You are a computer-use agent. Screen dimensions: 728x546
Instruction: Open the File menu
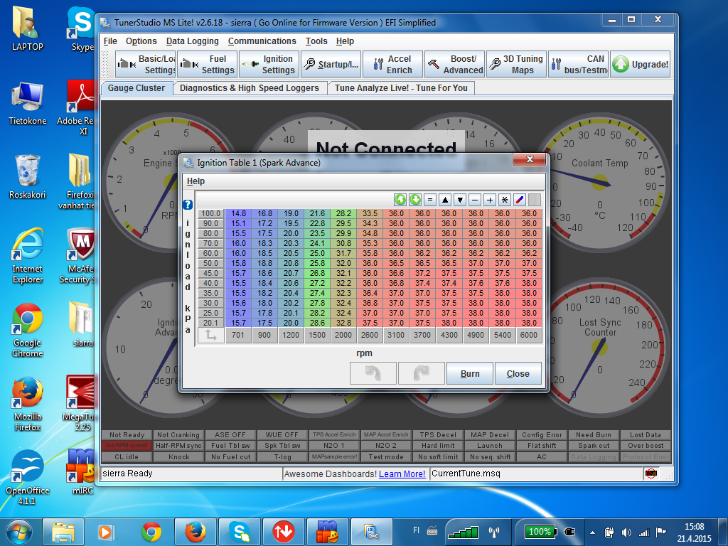pos(110,41)
